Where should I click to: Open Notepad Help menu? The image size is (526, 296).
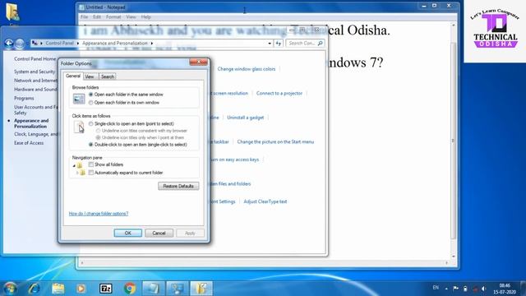coord(145,16)
